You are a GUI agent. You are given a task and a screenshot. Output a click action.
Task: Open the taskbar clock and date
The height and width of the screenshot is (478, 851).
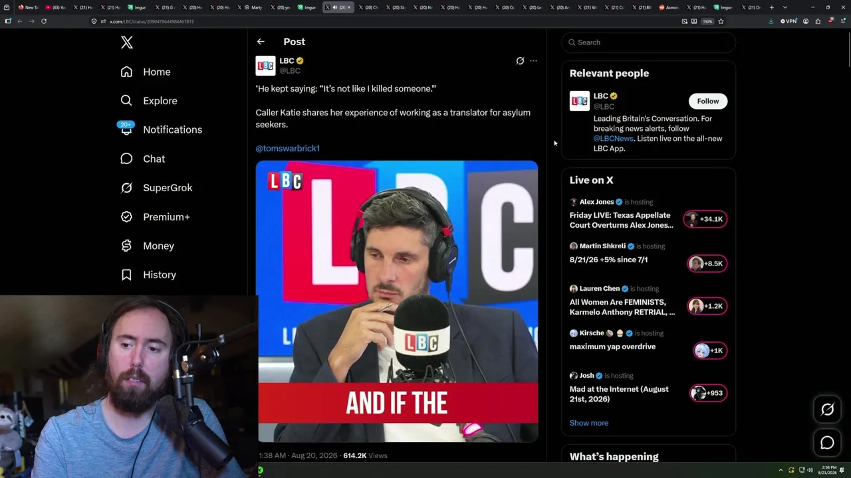828,470
